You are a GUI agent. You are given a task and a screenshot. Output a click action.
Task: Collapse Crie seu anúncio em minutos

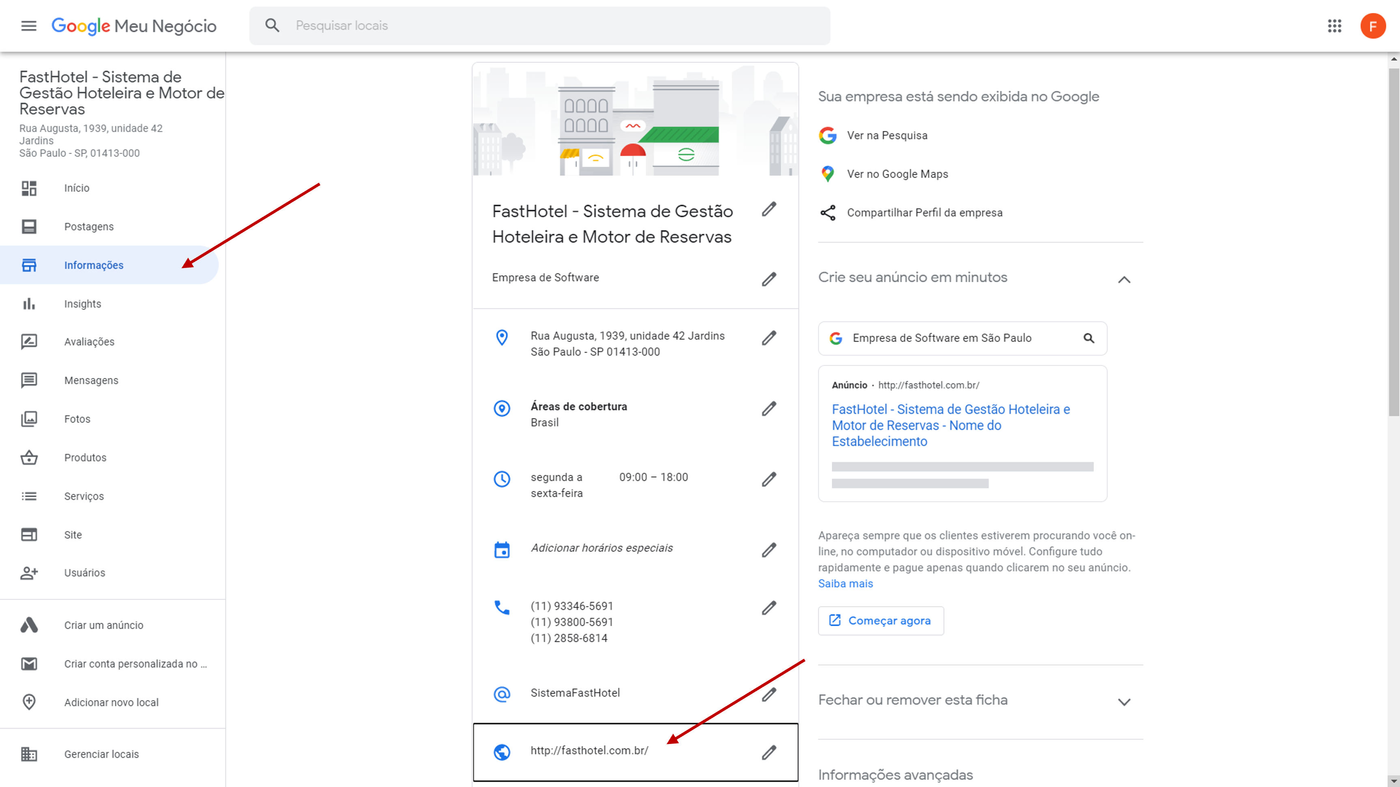(1124, 279)
